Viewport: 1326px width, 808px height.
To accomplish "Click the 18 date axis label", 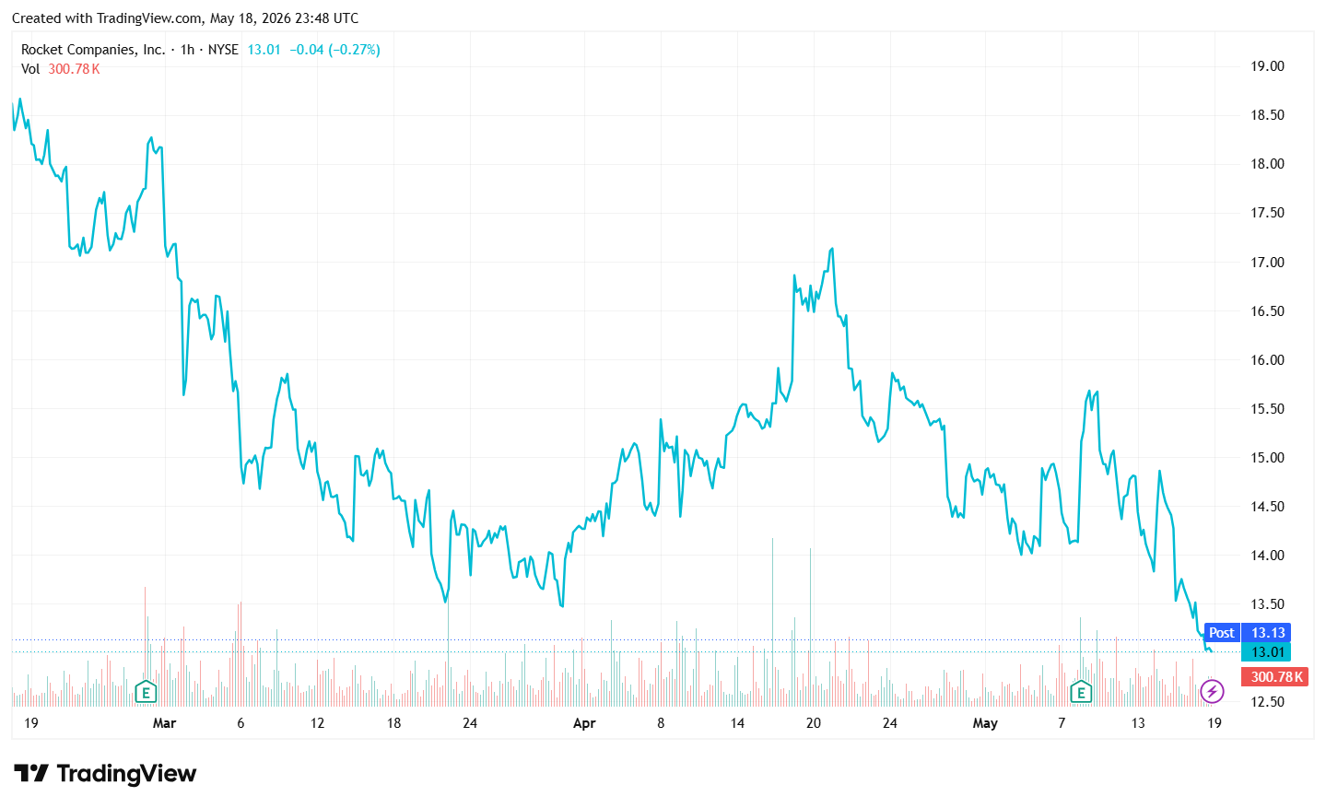I will click(x=393, y=723).
